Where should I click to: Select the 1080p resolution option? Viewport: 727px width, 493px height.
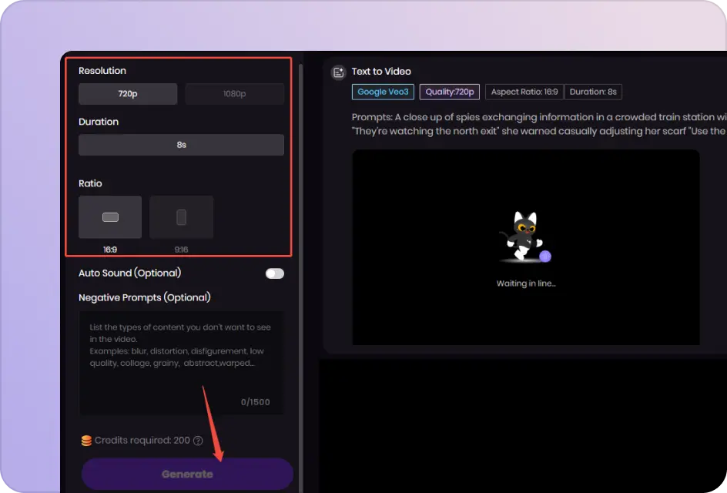[x=234, y=93]
